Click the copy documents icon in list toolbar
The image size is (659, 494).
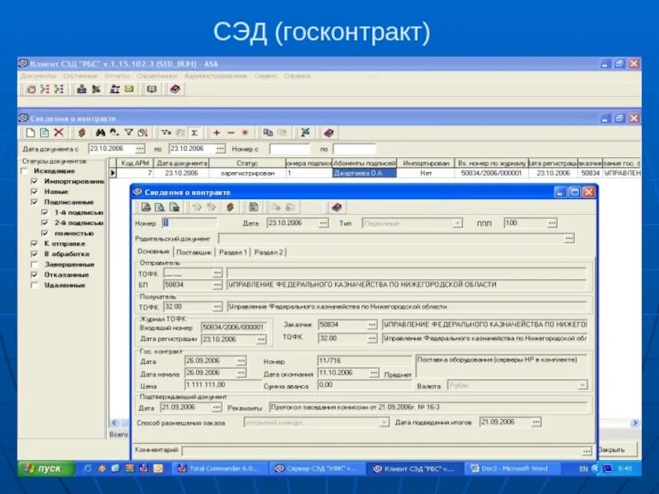(268, 133)
